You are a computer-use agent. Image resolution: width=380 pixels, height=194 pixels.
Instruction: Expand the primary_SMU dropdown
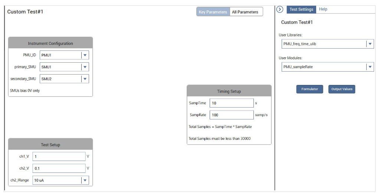point(85,67)
